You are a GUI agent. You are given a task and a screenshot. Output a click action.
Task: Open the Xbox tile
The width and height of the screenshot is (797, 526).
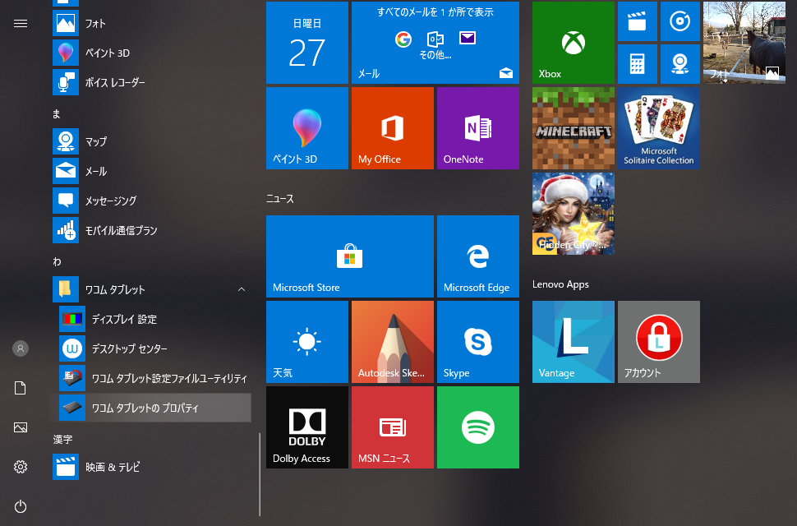point(574,43)
